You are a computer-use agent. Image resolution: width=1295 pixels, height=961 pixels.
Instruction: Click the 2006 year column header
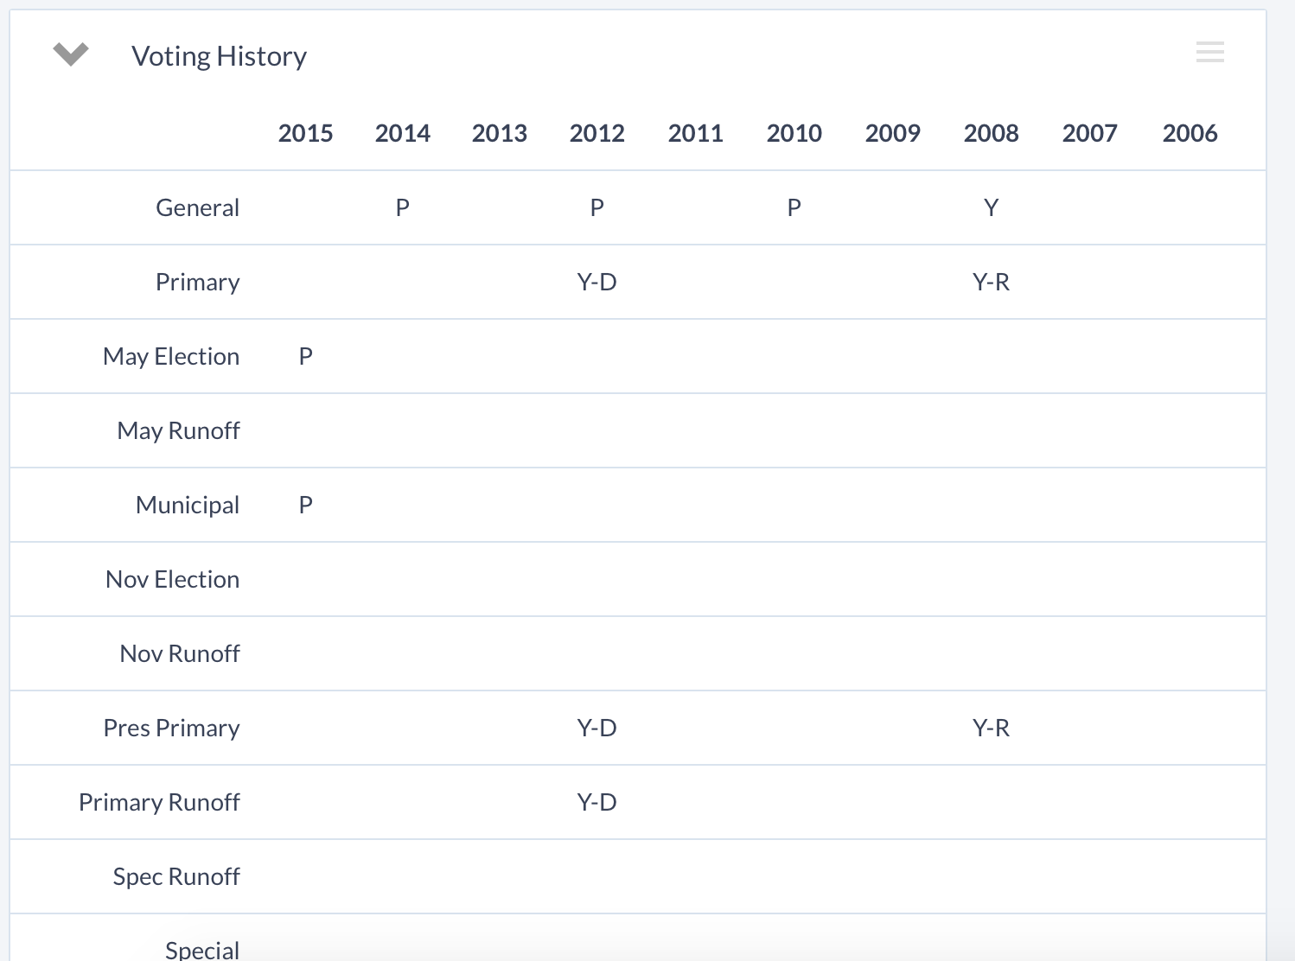pyautogui.click(x=1190, y=133)
